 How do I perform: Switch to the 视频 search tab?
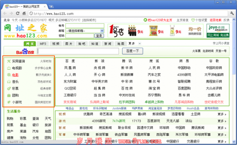tap(56, 44)
